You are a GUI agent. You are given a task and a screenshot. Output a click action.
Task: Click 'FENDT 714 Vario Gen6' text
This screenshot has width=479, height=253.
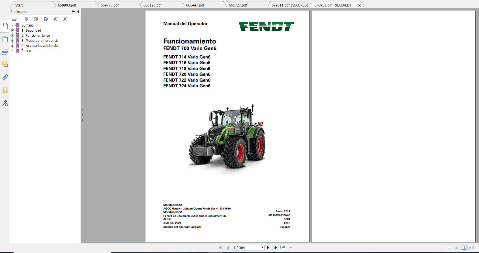[x=187, y=57]
